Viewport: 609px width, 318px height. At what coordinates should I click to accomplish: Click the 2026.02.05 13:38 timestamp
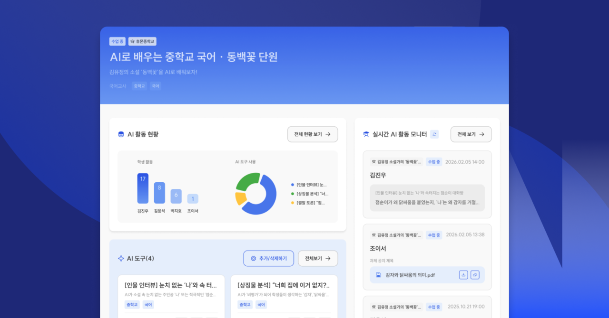tap(465, 235)
